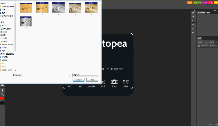Open first side panel icon above CSS
The height and width of the screenshot is (127, 218).
[x=193, y=13]
